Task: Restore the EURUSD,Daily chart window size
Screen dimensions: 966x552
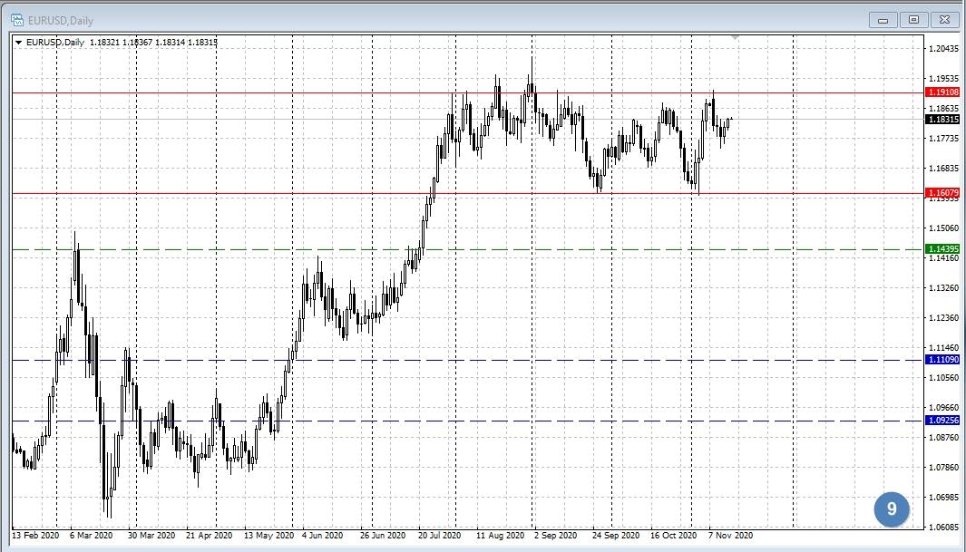Action: coord(913,20)
